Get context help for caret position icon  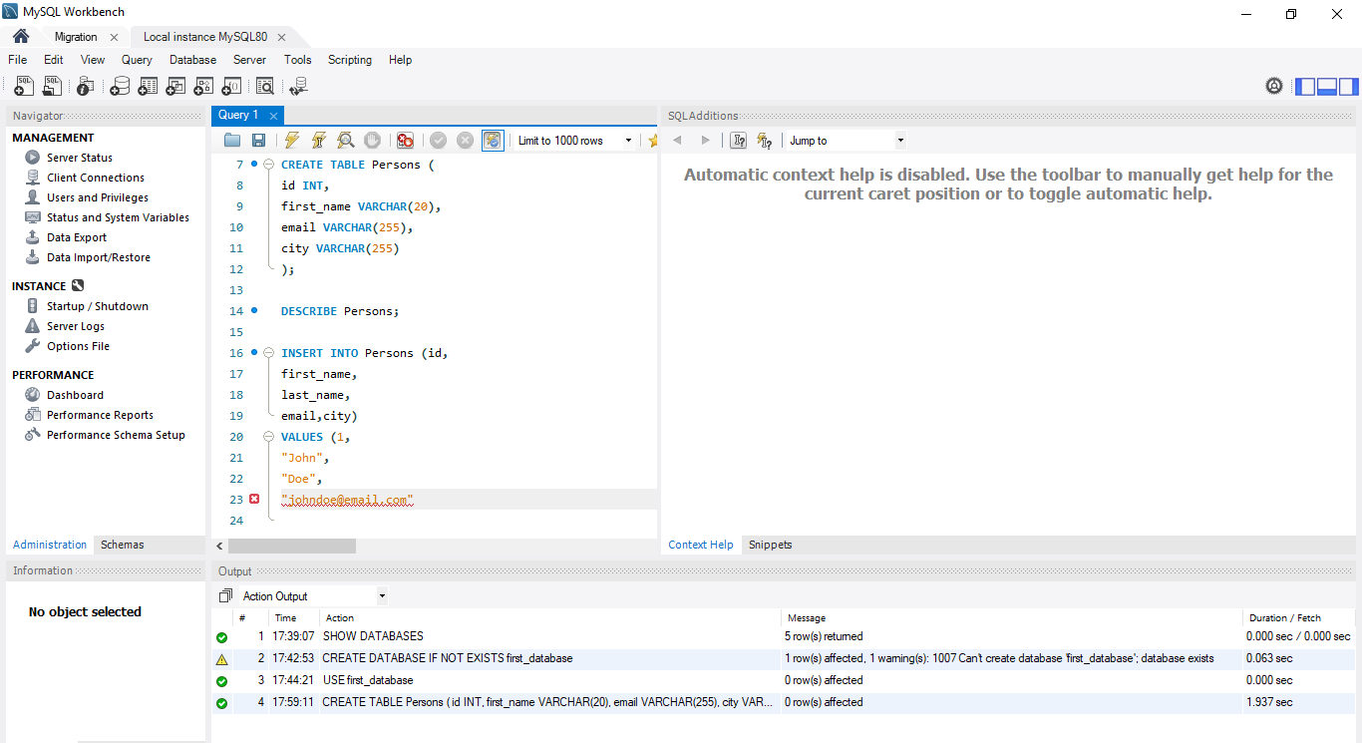[738, 141]
